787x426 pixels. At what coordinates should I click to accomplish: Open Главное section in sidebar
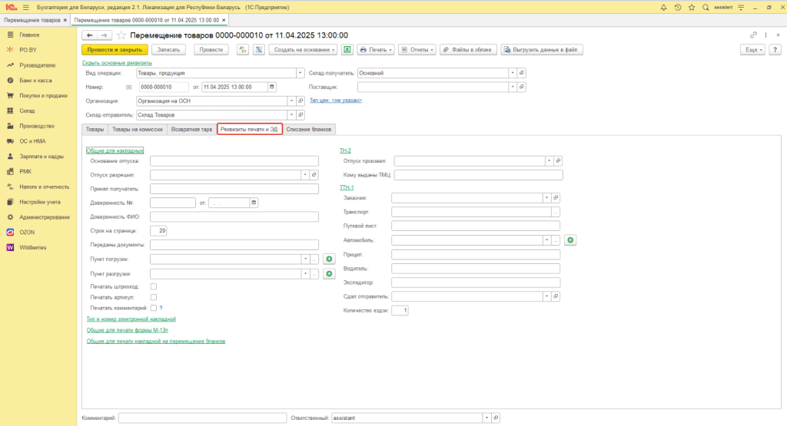pos(29,35)
